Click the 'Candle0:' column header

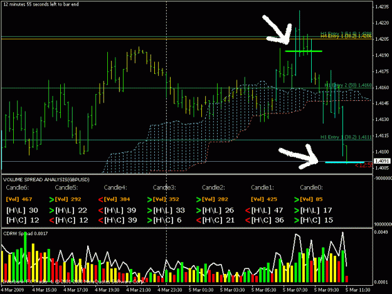[311, 187]
